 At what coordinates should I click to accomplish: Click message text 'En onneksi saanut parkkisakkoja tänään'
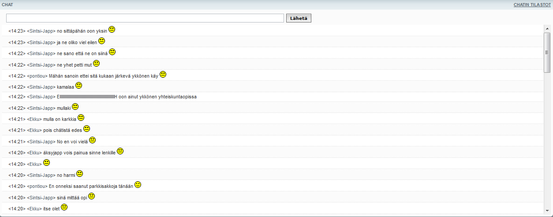tap(91, 187)
